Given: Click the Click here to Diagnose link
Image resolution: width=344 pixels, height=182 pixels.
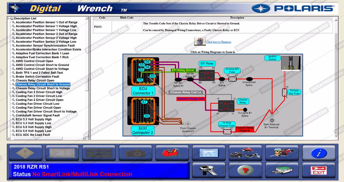Looking at the screenshot, I should pyautogui.click(x=219, y=42).
